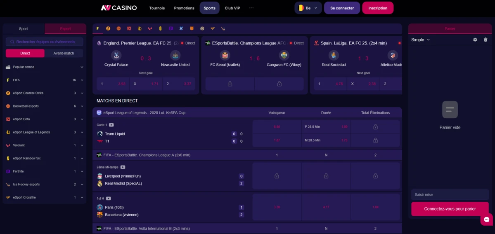Select the ice hockey stick icon in the top strip
Viewport: 495px width, 234px height.
pos(223,28)
